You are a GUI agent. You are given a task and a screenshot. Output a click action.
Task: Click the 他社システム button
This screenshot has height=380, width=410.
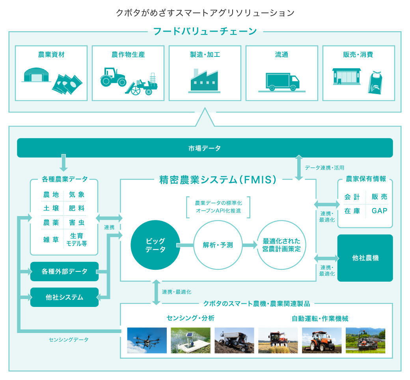pyautogui.click(x=64, y=297)
